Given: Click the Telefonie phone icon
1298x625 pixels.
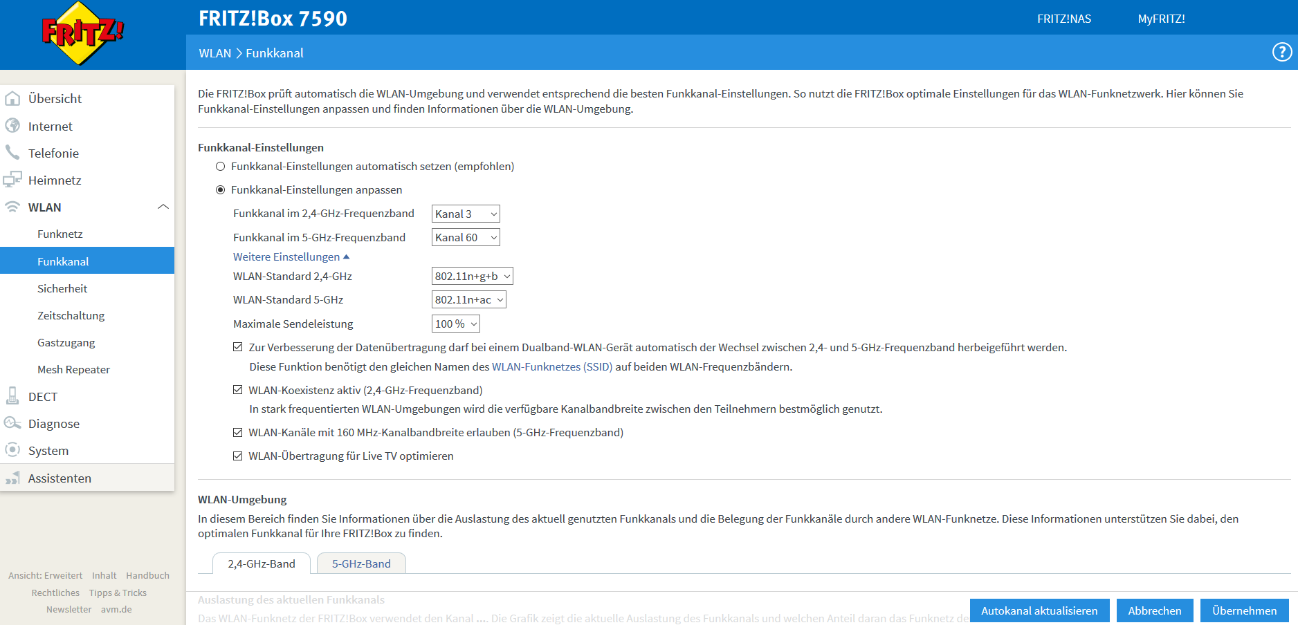Looking at the screenshot, I should click(x=12, y=153).
